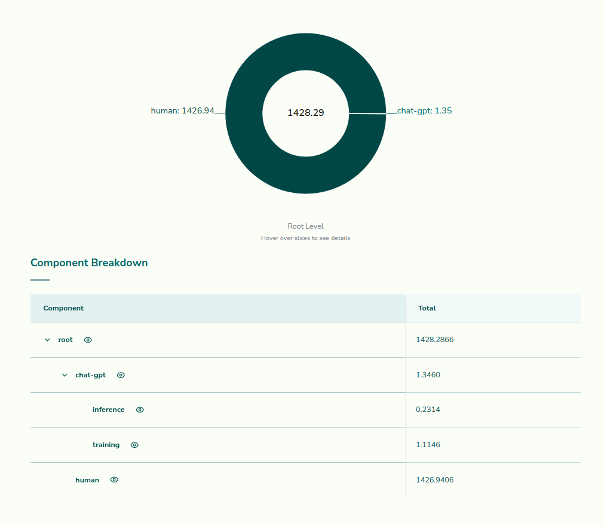
Task: Select the inference tree row label
Action: (x=109, y=410)
